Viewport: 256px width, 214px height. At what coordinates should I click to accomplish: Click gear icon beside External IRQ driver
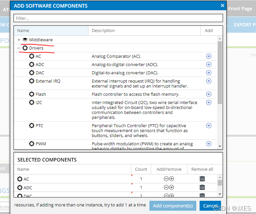pos(32,81)
